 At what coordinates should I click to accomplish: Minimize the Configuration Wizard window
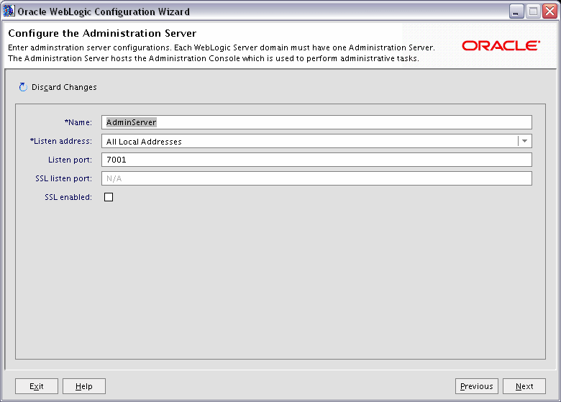(516, 12)
